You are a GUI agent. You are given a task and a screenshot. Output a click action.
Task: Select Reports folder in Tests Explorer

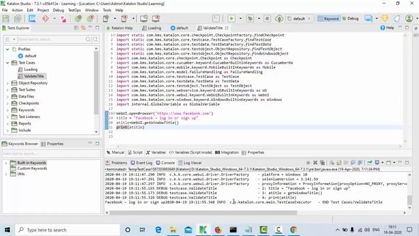25,124
